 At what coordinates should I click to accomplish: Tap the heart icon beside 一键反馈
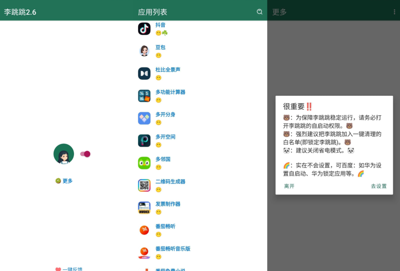click(x=58, y=269)
